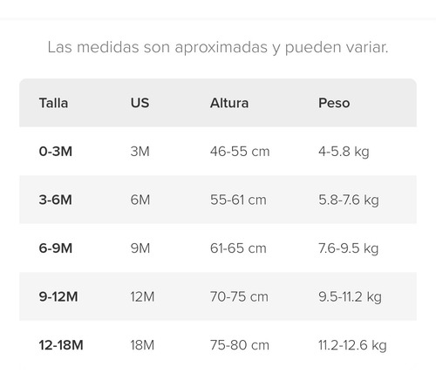Click the 7.6-9.5 kg weight value

[x=349, y=249]
